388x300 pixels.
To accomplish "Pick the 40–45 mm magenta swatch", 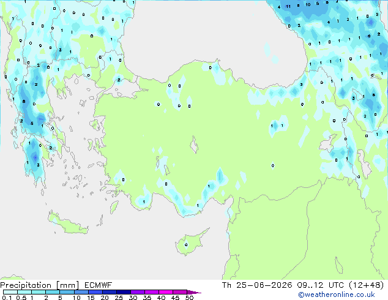I will click(x=166, y=292).
